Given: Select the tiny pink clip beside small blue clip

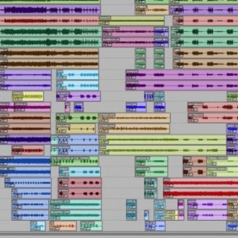Looking at the screenshot, I should [x=67, y=107].
